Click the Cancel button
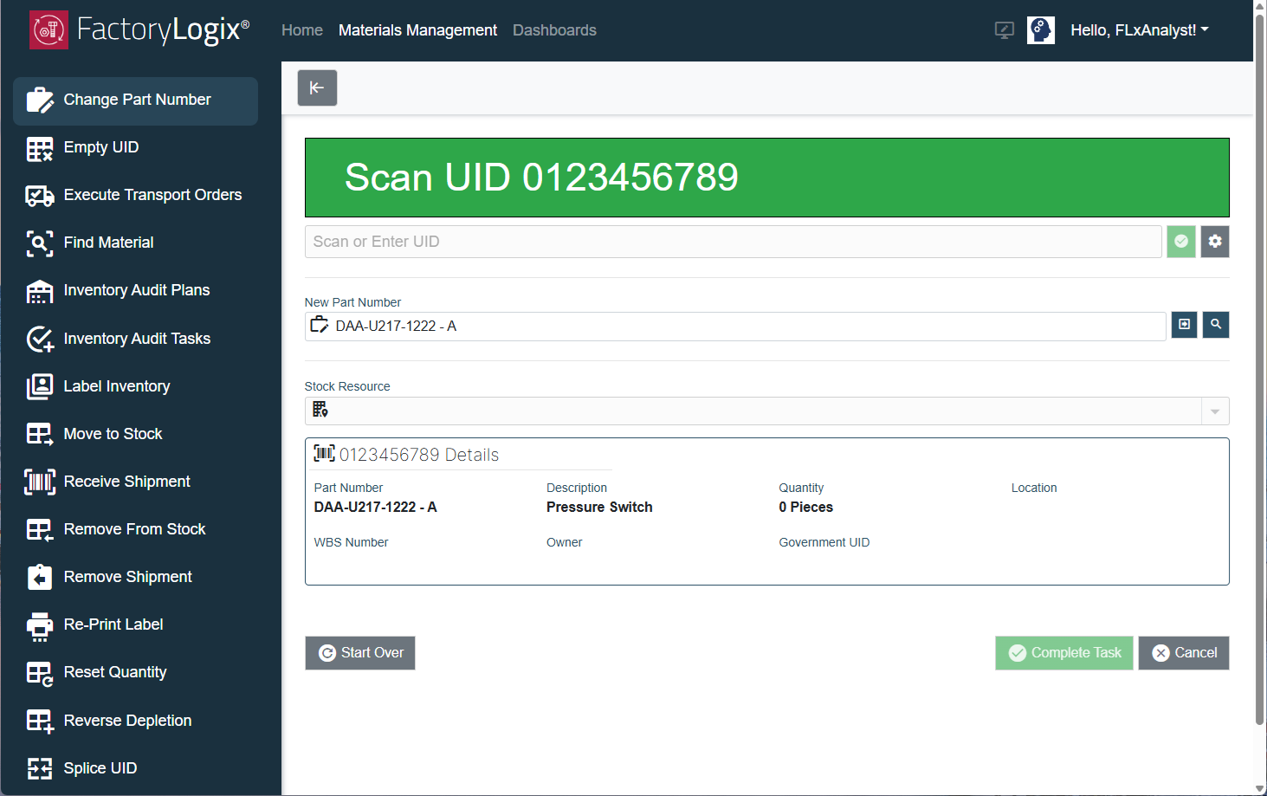Screen dimensions: 1267x796 pos(1183,653)
